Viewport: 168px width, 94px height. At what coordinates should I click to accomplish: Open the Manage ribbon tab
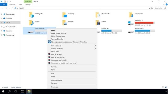28,4
